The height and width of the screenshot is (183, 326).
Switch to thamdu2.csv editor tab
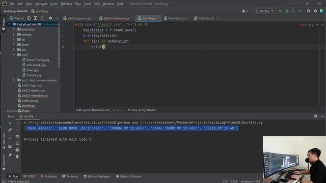click(177, 18)
